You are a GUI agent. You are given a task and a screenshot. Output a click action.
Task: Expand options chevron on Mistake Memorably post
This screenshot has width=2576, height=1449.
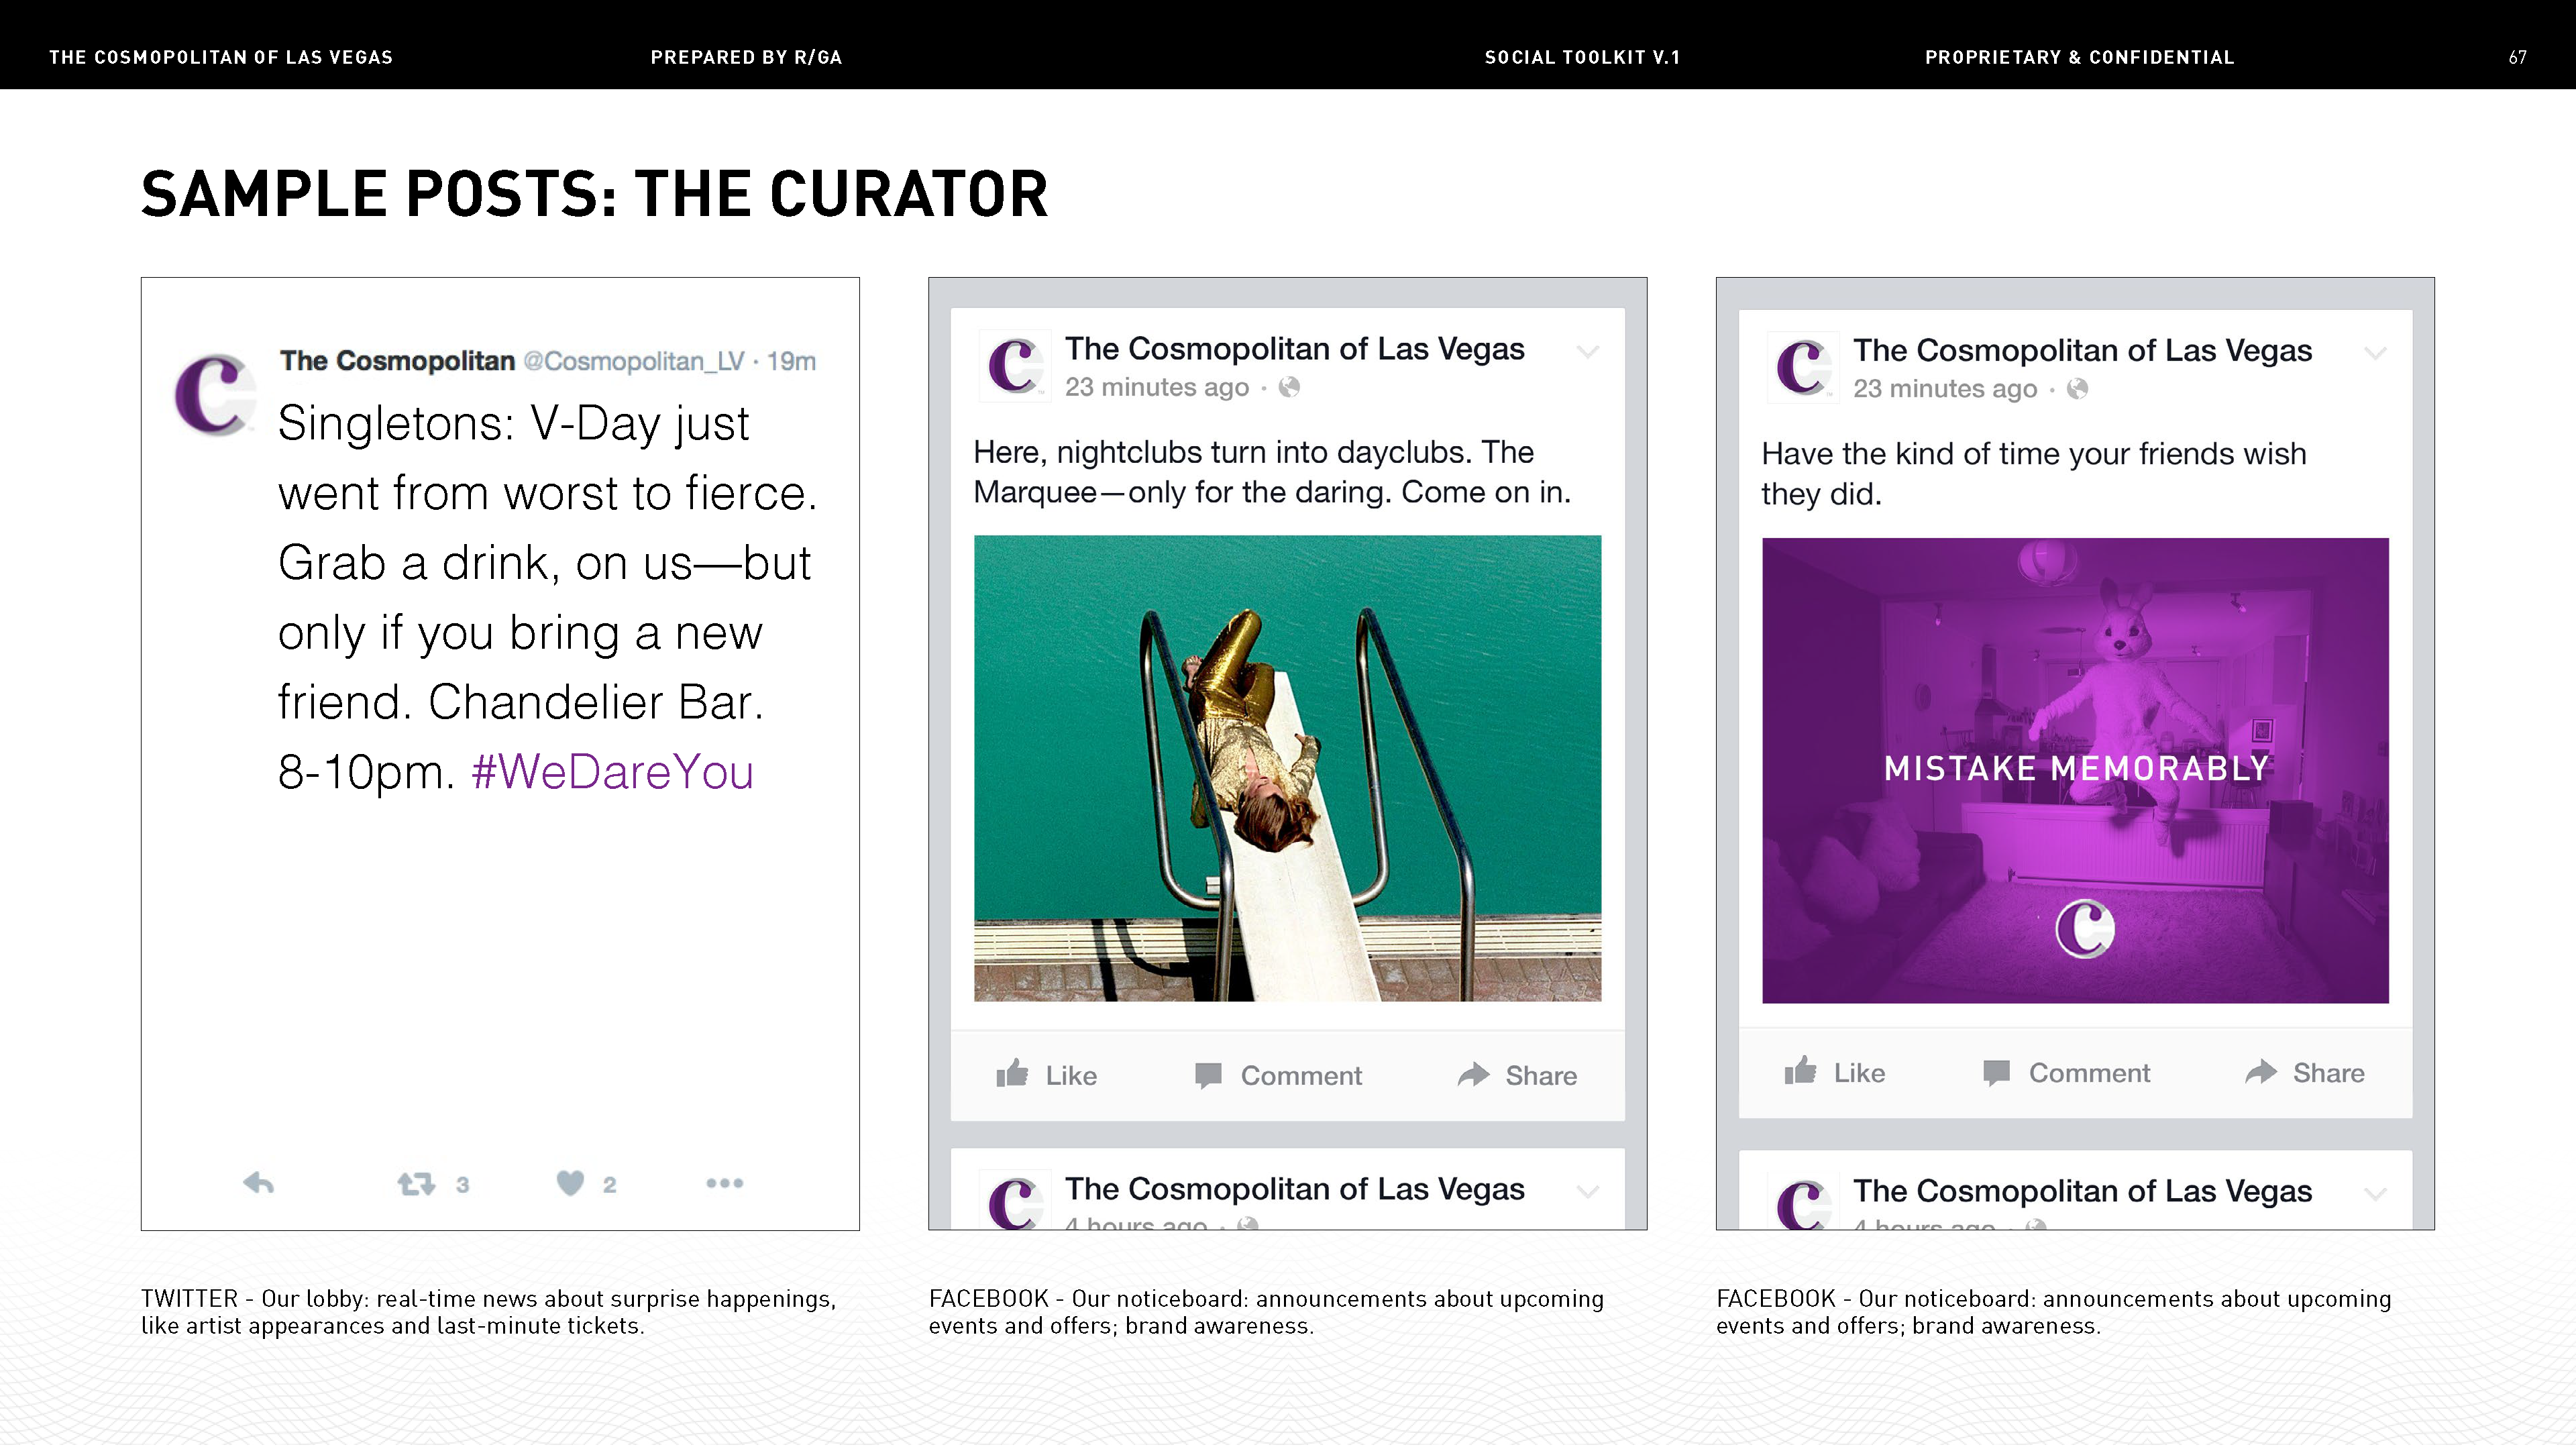(2376, 353)
